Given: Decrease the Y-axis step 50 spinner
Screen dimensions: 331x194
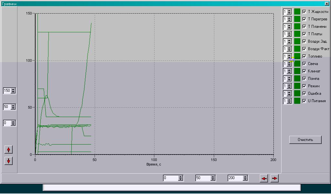Looking at the screenshot, I should pos(13,108).
